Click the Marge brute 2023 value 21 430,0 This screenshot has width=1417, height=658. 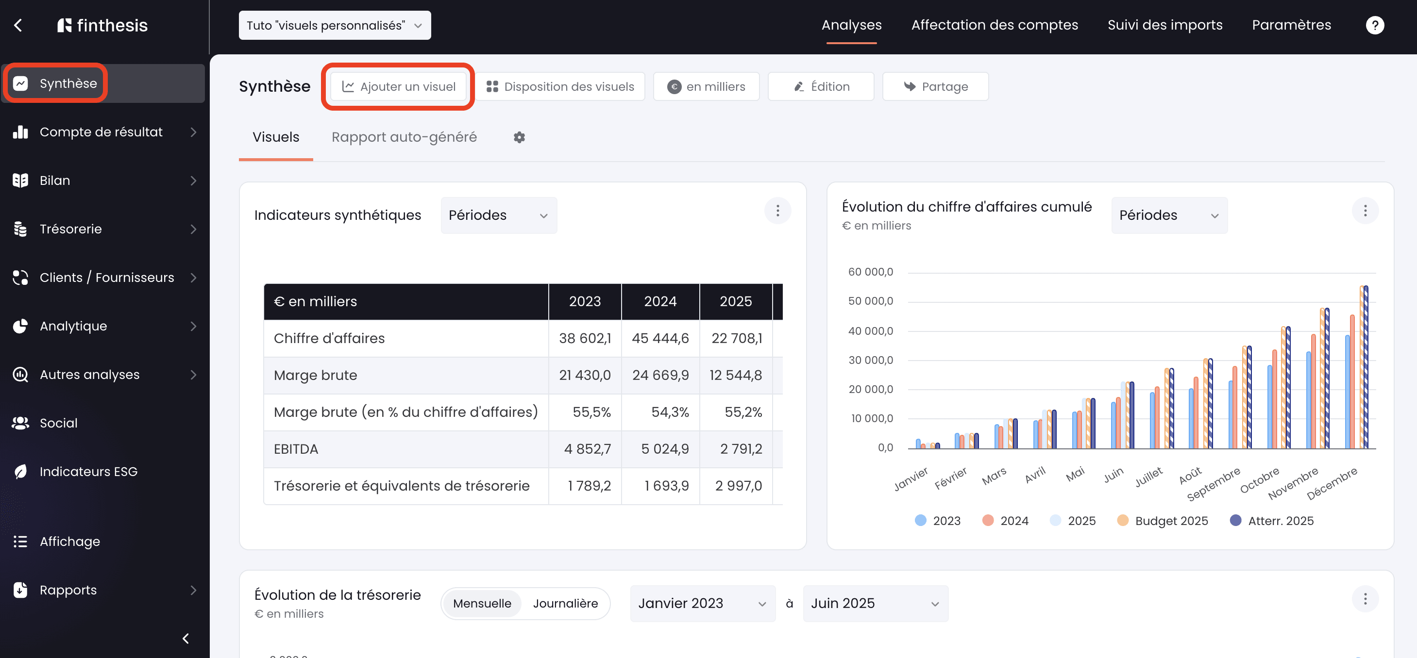click(584, 376)
